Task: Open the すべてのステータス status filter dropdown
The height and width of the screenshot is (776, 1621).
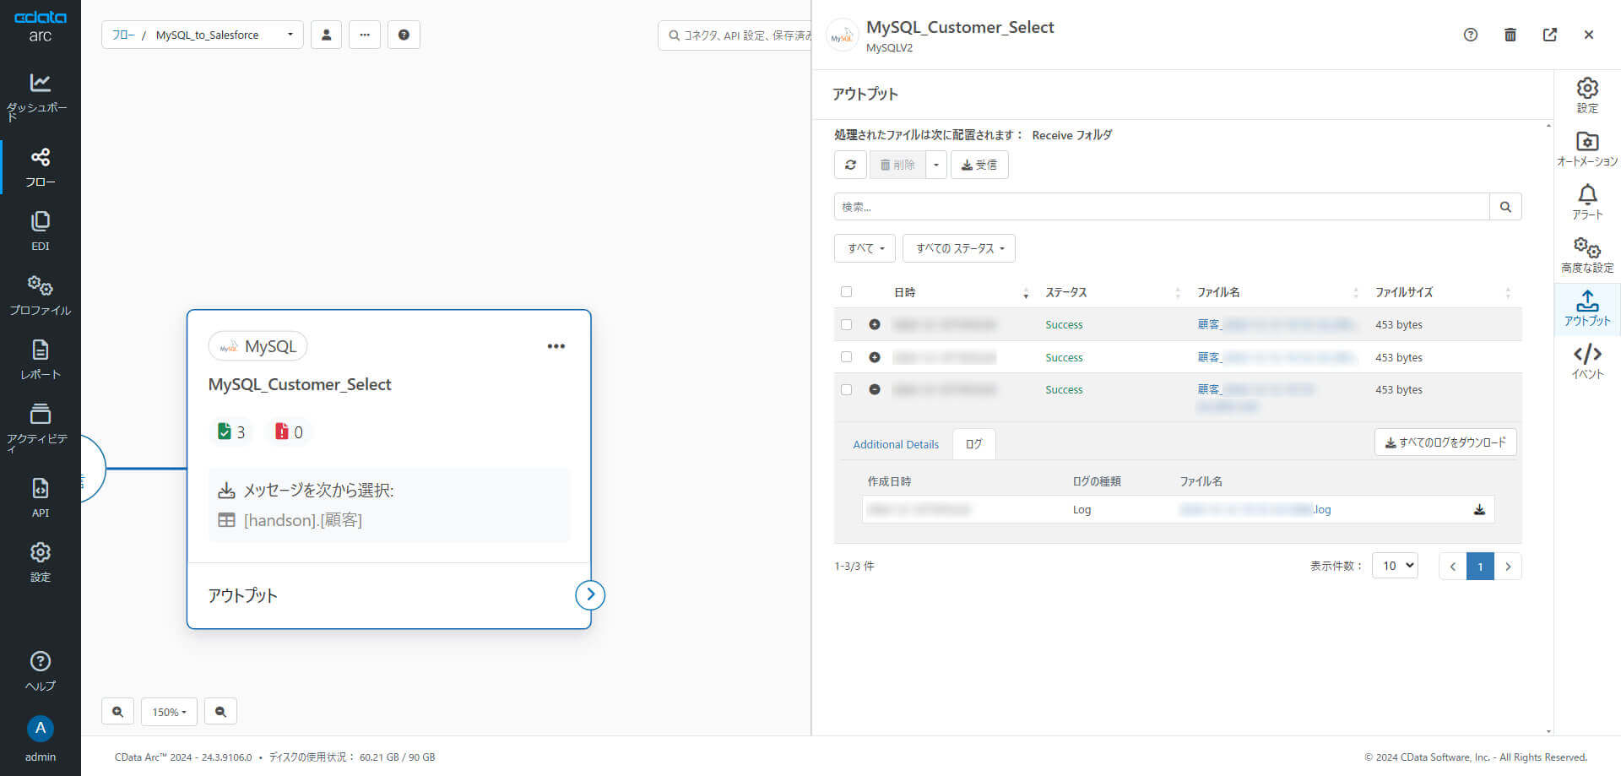Action: pyautogui.click(x=959, y=248)
